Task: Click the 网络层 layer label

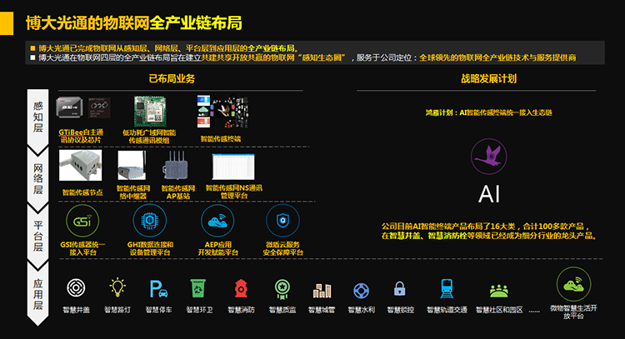Action: pyautogui.click(x=37, y=178)
